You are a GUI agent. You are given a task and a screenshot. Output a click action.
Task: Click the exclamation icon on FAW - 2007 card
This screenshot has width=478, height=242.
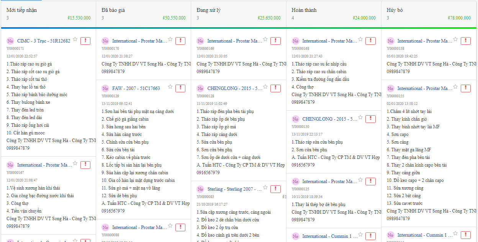(180, 88)
